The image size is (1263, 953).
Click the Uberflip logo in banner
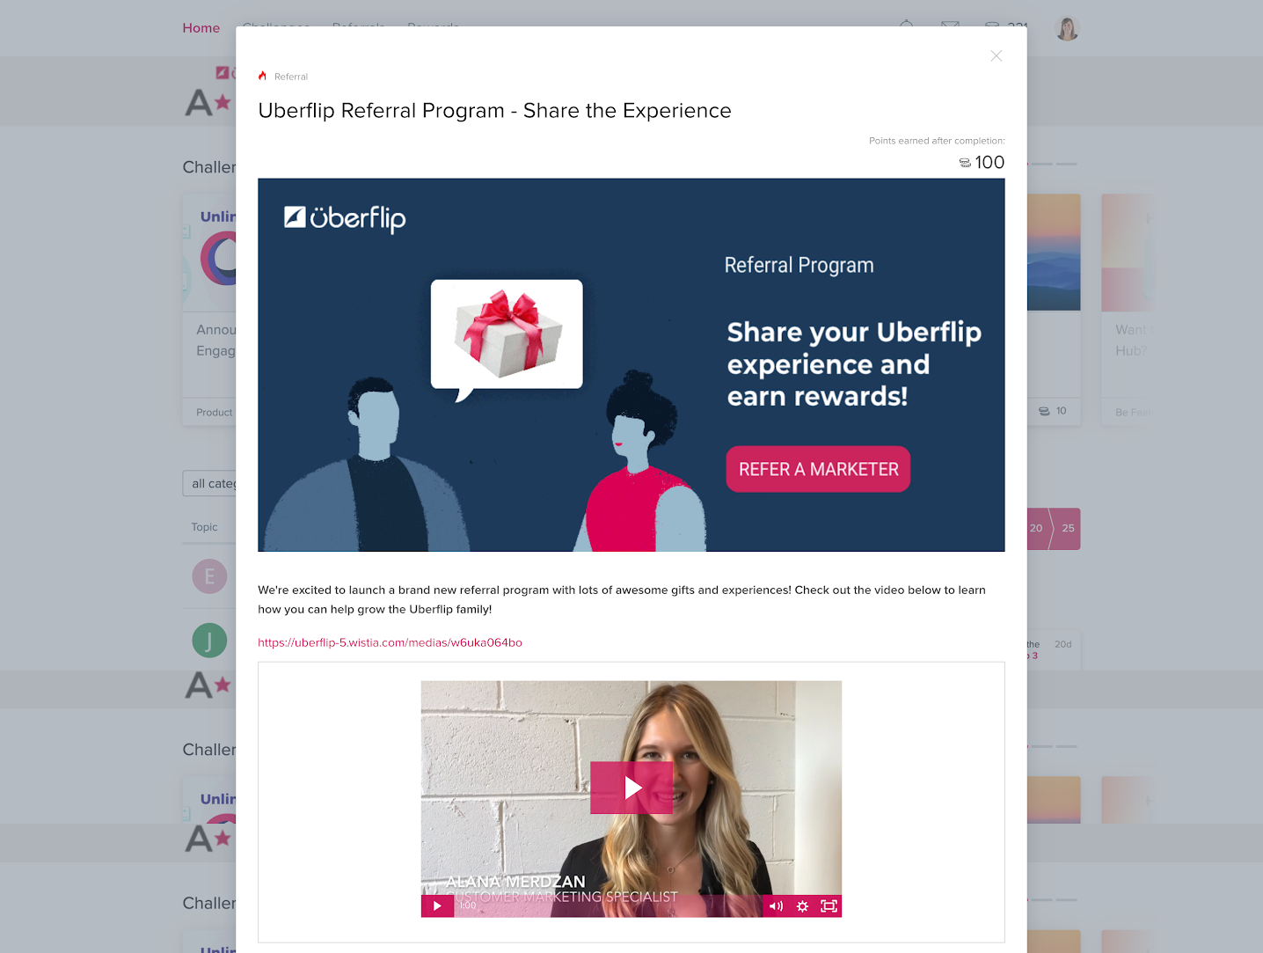(345, 218)
